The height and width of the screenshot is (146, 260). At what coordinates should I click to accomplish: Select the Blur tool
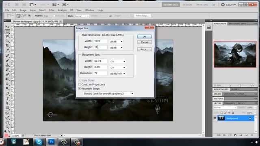pyautogui.click(x=7, y=84)
